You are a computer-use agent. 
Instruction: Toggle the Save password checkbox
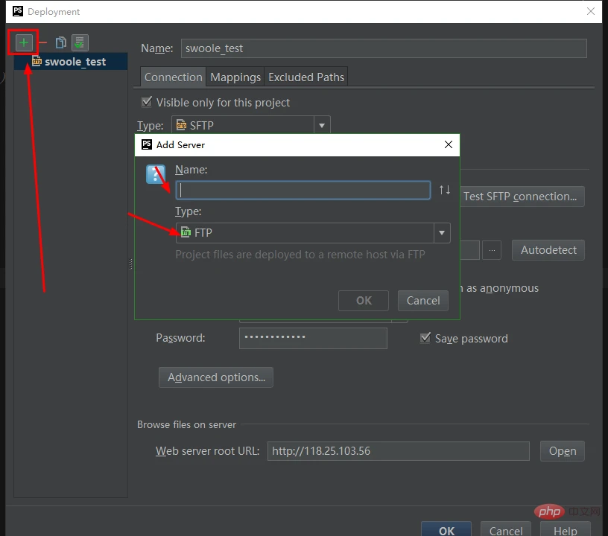pyautogui.click(x=425, y=338)
